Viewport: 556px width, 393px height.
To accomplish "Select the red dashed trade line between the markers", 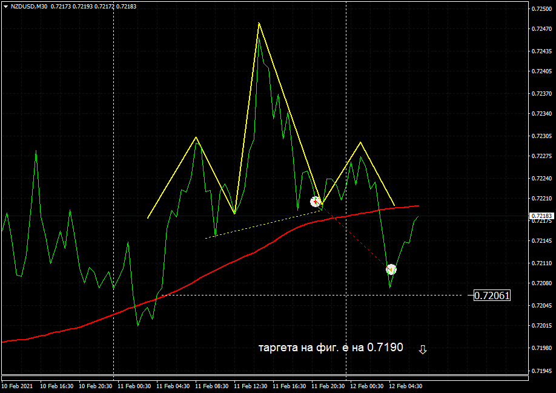I will click(x=353, y=236).
